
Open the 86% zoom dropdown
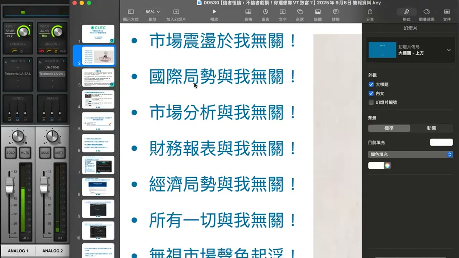coord(152,12)
